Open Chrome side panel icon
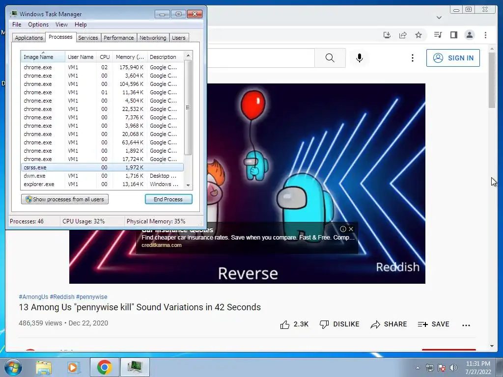The height and width of the screenshot is (377, 503). [453, 35]
